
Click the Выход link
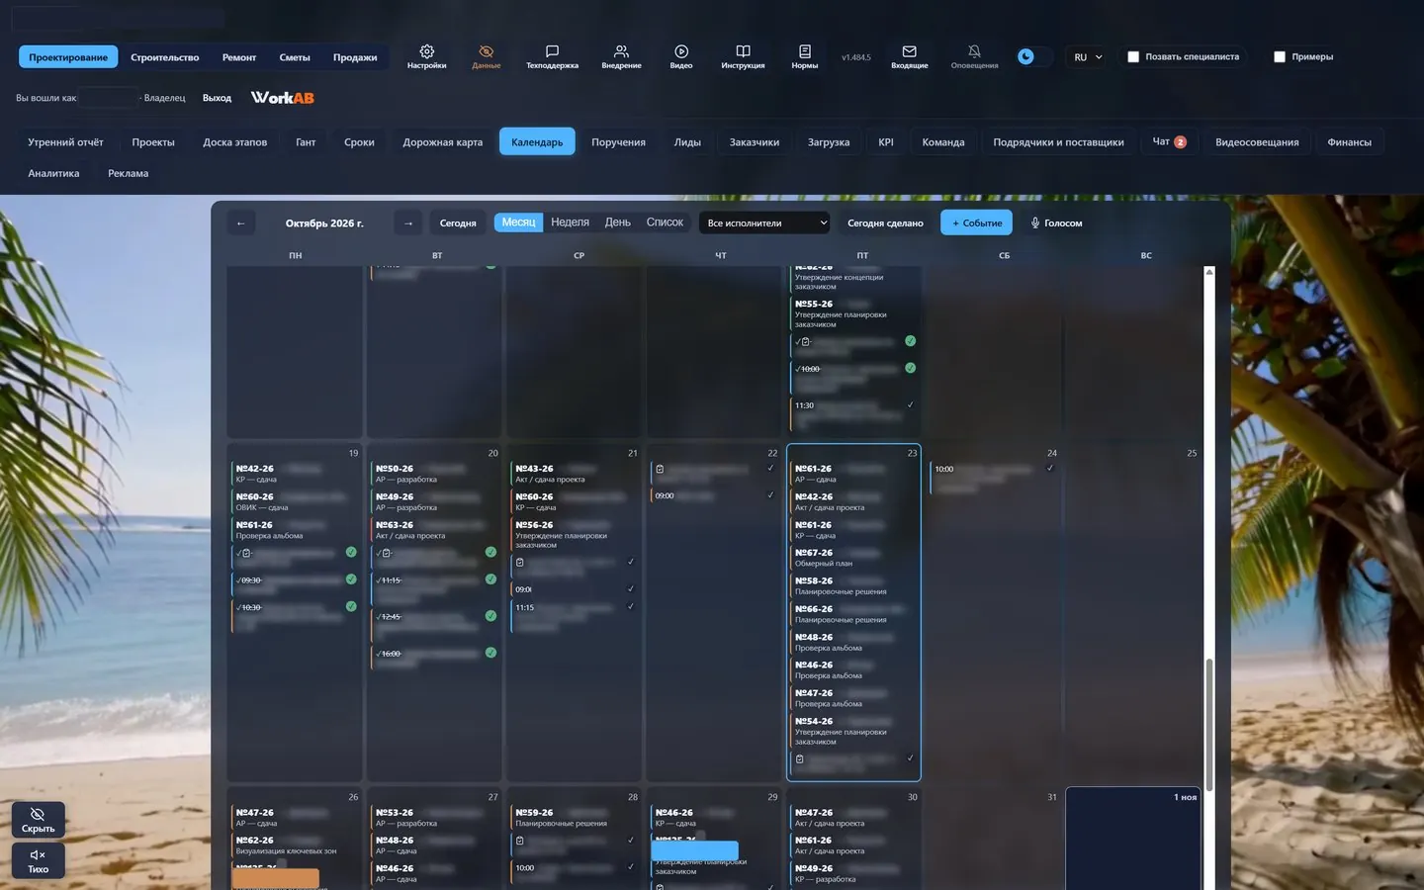pos(217,98)
